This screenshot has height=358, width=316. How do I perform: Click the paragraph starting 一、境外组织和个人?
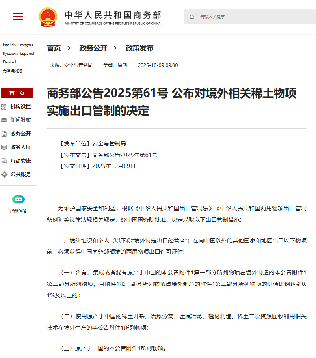click(177, 246)
